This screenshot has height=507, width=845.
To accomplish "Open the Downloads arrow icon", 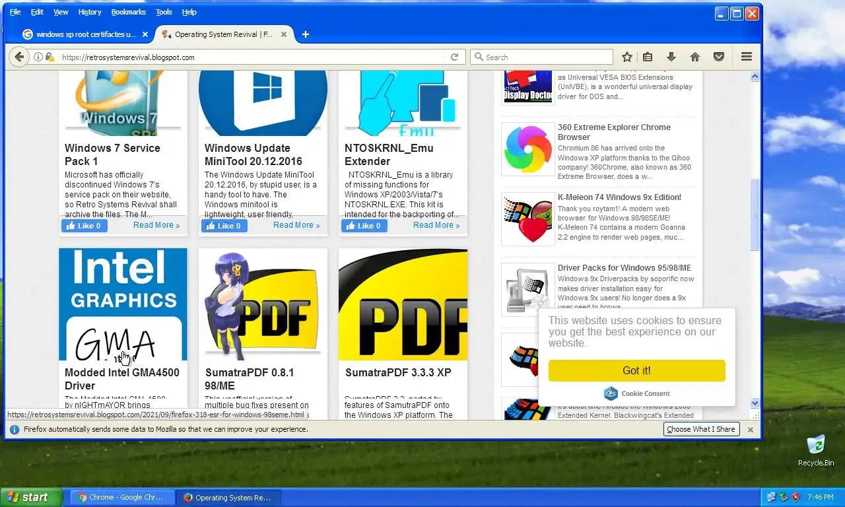I will point(671,57).
